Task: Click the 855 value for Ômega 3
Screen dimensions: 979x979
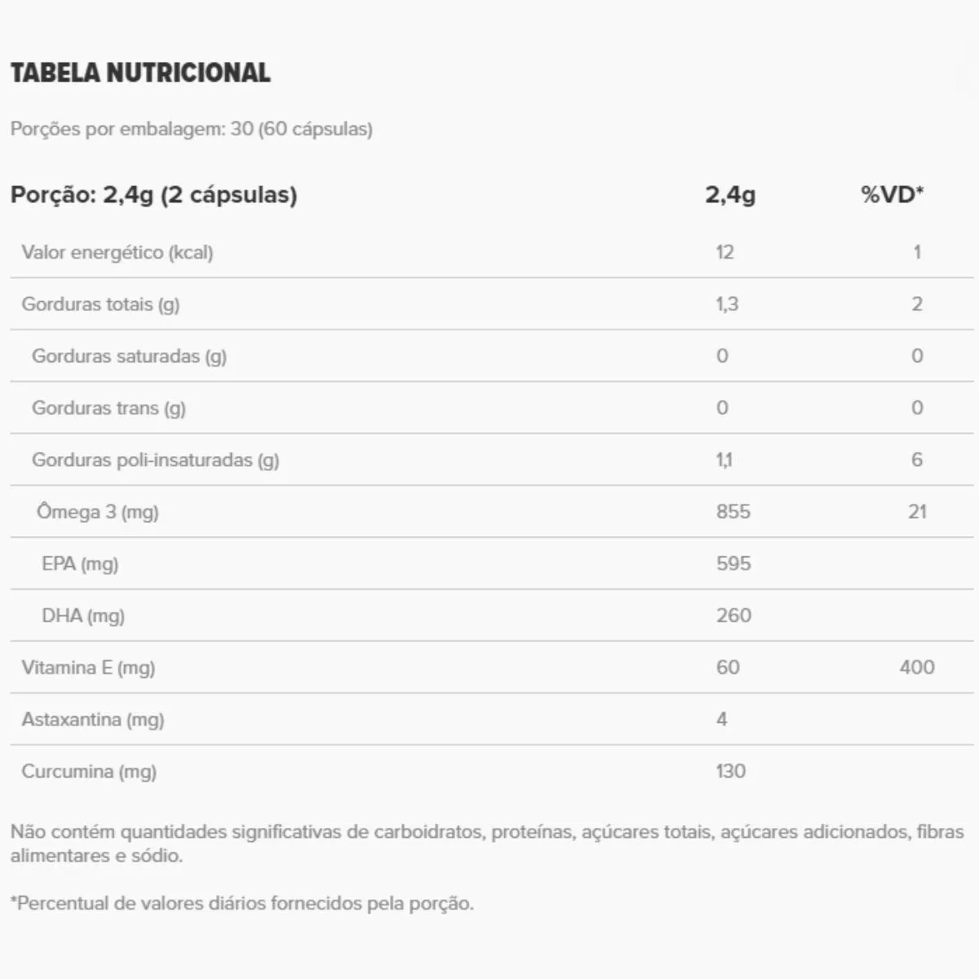Action: click(x=733, y=512)
